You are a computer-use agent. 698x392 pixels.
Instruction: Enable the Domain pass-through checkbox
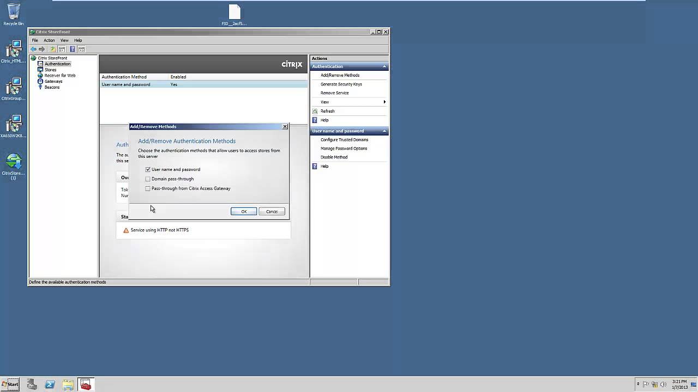148,179
